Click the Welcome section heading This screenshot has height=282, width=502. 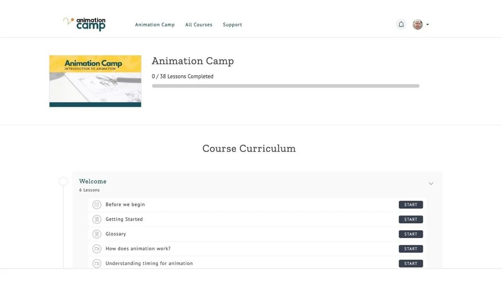[x=93, y=181]
